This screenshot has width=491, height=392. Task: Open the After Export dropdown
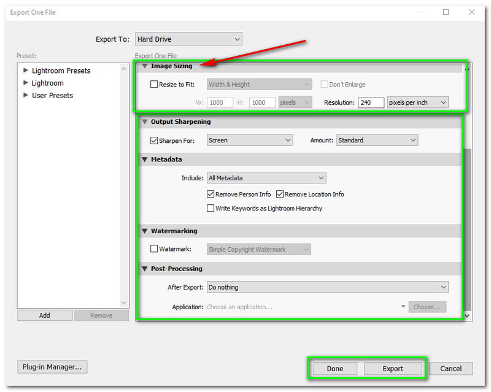(327, 287)
